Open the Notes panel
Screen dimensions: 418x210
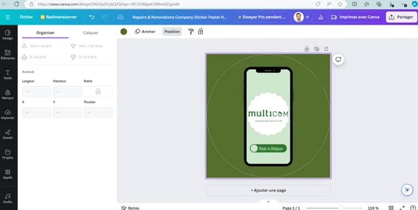point(130,208)
